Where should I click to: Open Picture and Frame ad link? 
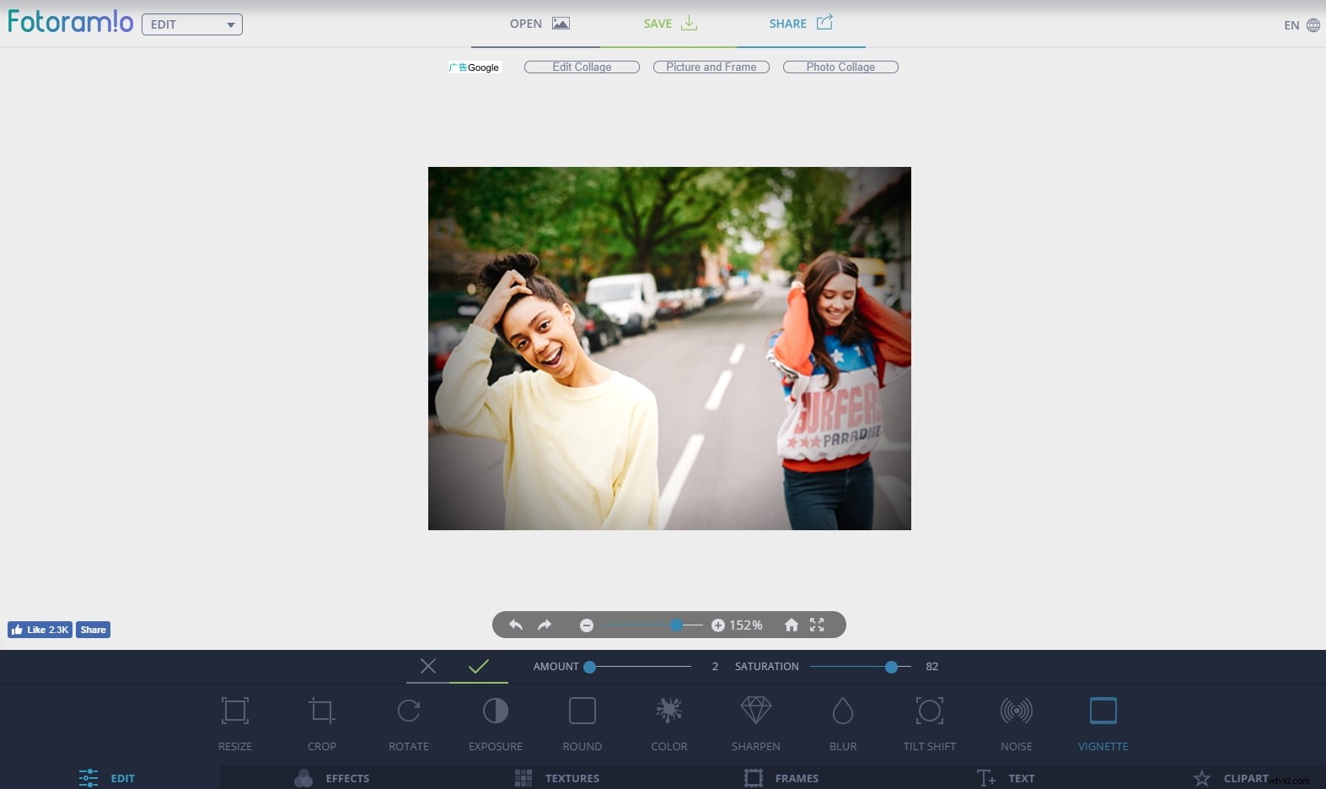pyautogui.click(x=711, y=67)
